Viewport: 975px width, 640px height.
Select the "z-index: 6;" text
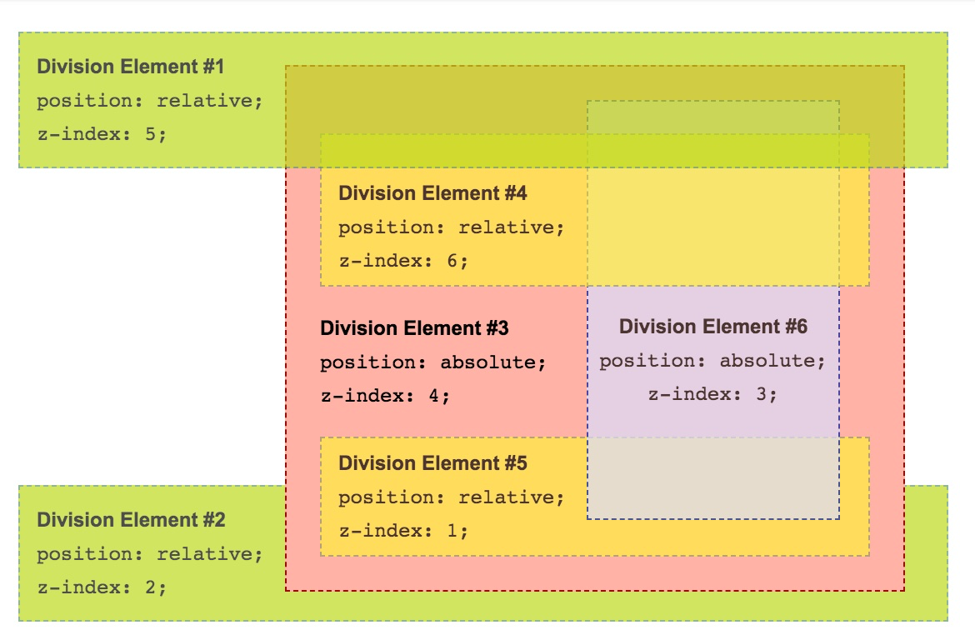coord(403,261)
